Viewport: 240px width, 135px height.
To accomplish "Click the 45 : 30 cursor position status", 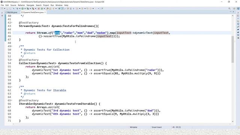I will click(177, 127).
